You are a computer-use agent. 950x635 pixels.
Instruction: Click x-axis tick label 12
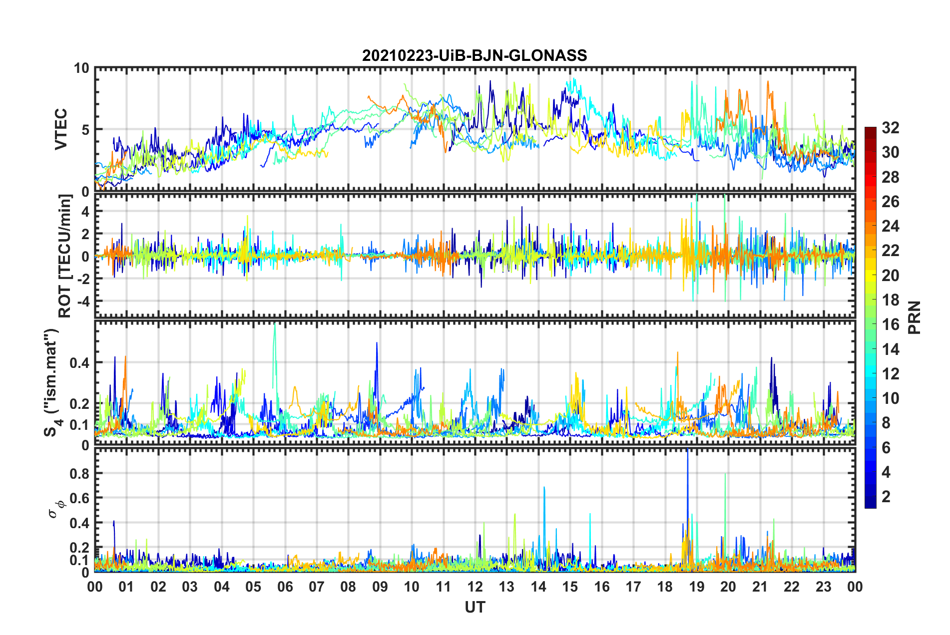(475, 587)
